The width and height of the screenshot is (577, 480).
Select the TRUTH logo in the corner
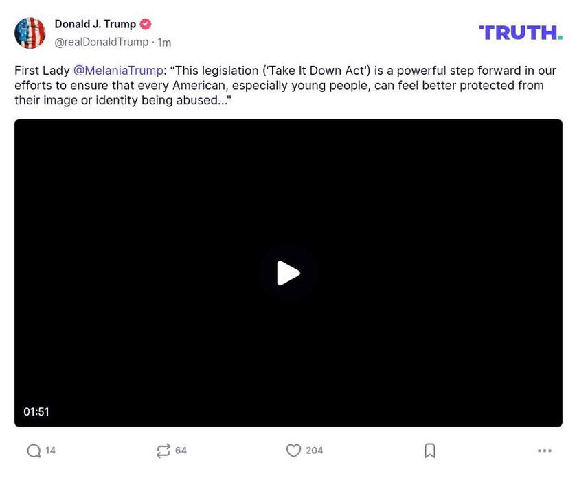[x=520, y=32]
